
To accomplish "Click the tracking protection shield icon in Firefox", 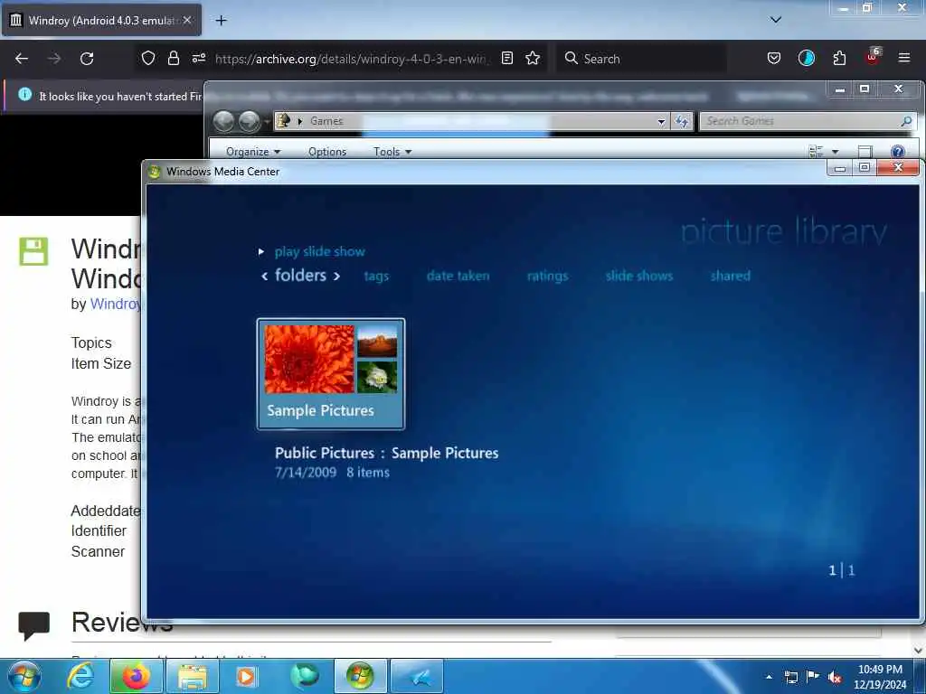I will [148, 58].
